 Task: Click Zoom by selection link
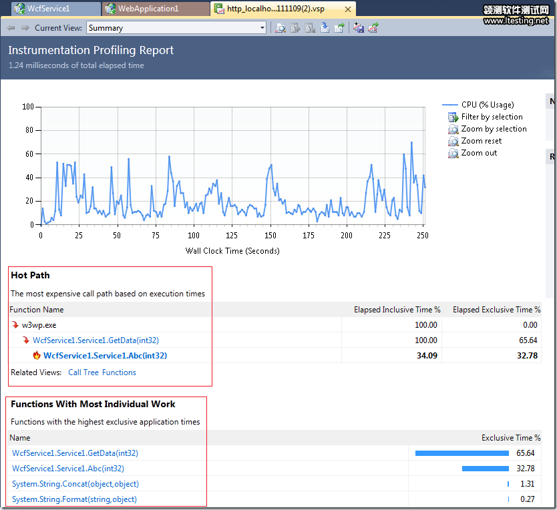pyautogui.click(x=494, y=129)
